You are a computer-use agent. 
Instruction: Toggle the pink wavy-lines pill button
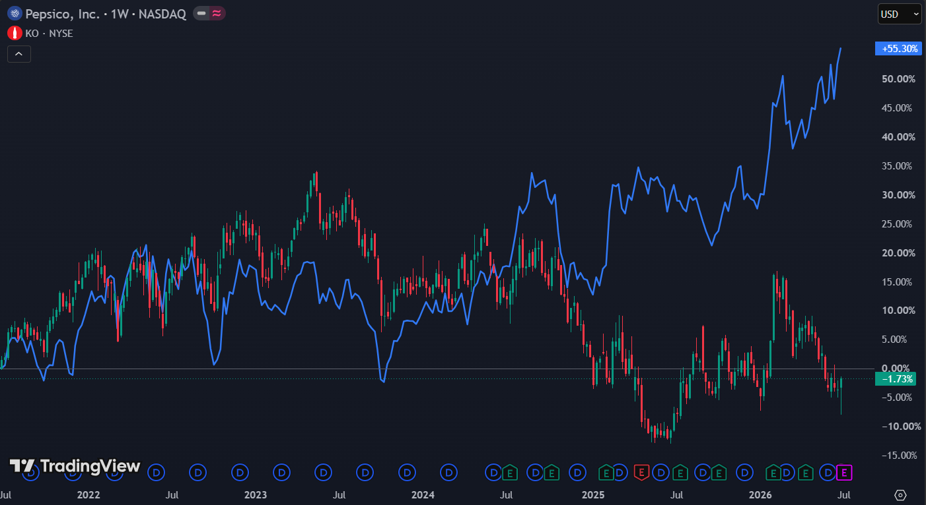(x=216, y=13)
